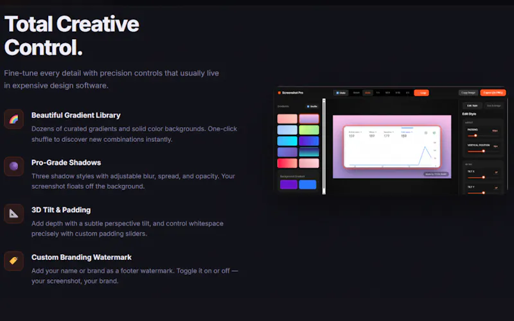514x321 pixels.
Task: Click the "Background Gradient" label
Action: pyautogui.click(x=292, y=176)
